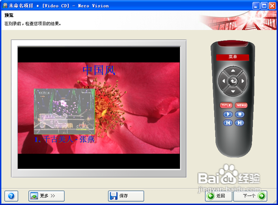This screenshot has height=205, width=278.
Task: Go back with the 返回 button
Action: point(219,196)
